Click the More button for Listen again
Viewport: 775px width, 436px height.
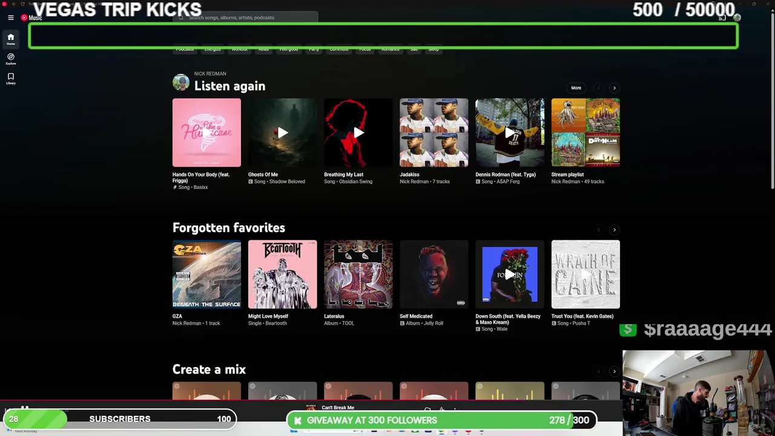(x=576, y=88)
